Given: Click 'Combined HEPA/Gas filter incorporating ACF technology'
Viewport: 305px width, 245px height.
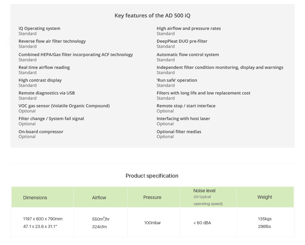Looking at the screenshot, I should tap(76, 55).
